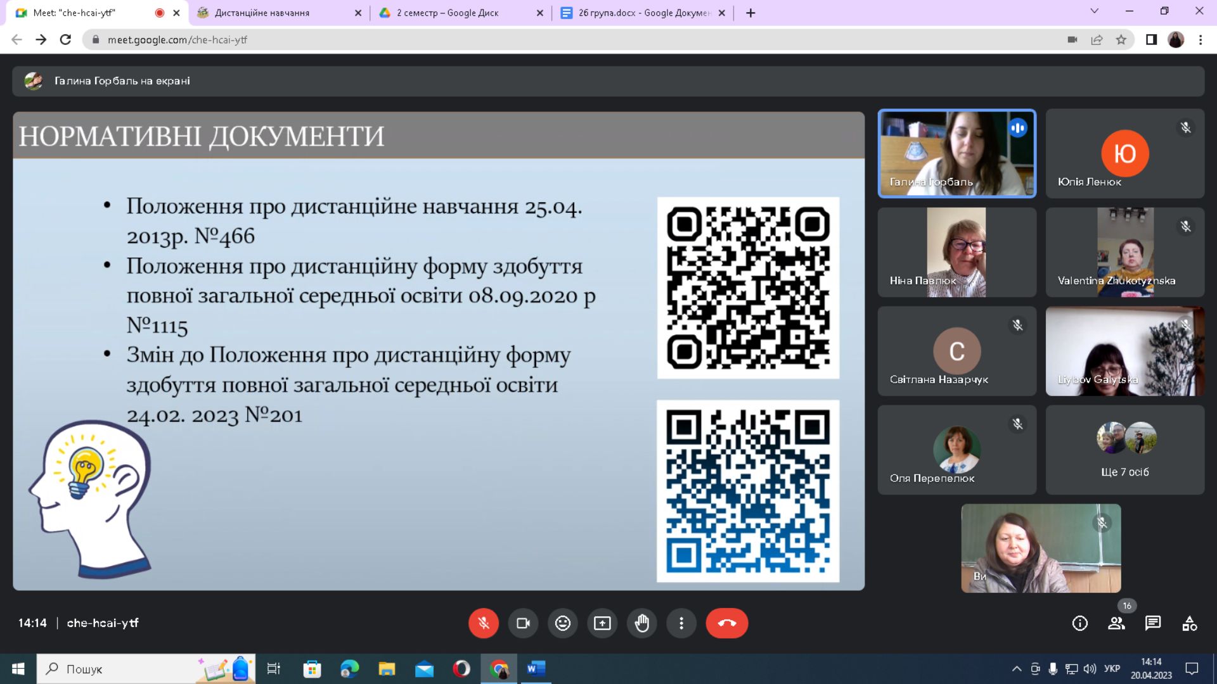1217x684 pixels.
Task: Open the tab search chevron
Action: [1094, 11]
